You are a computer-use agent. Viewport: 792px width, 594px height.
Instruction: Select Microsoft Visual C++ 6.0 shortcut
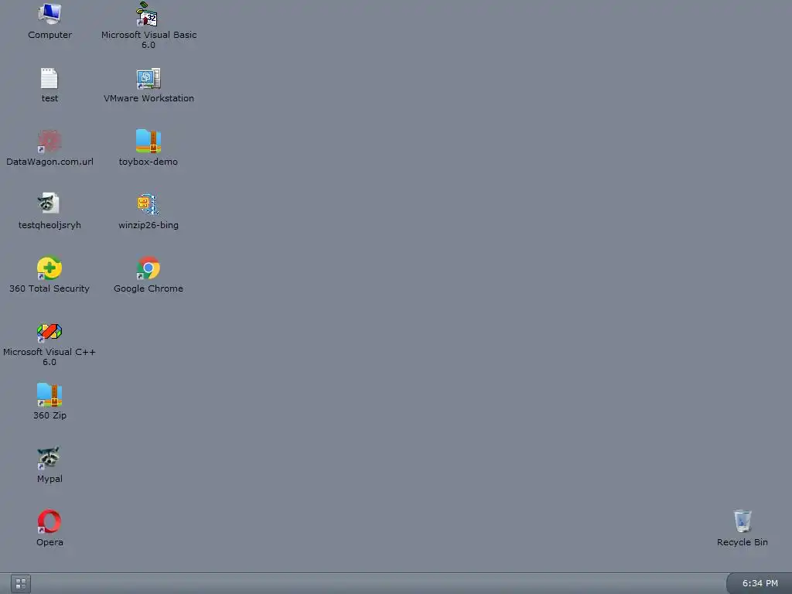coord(49,332)
